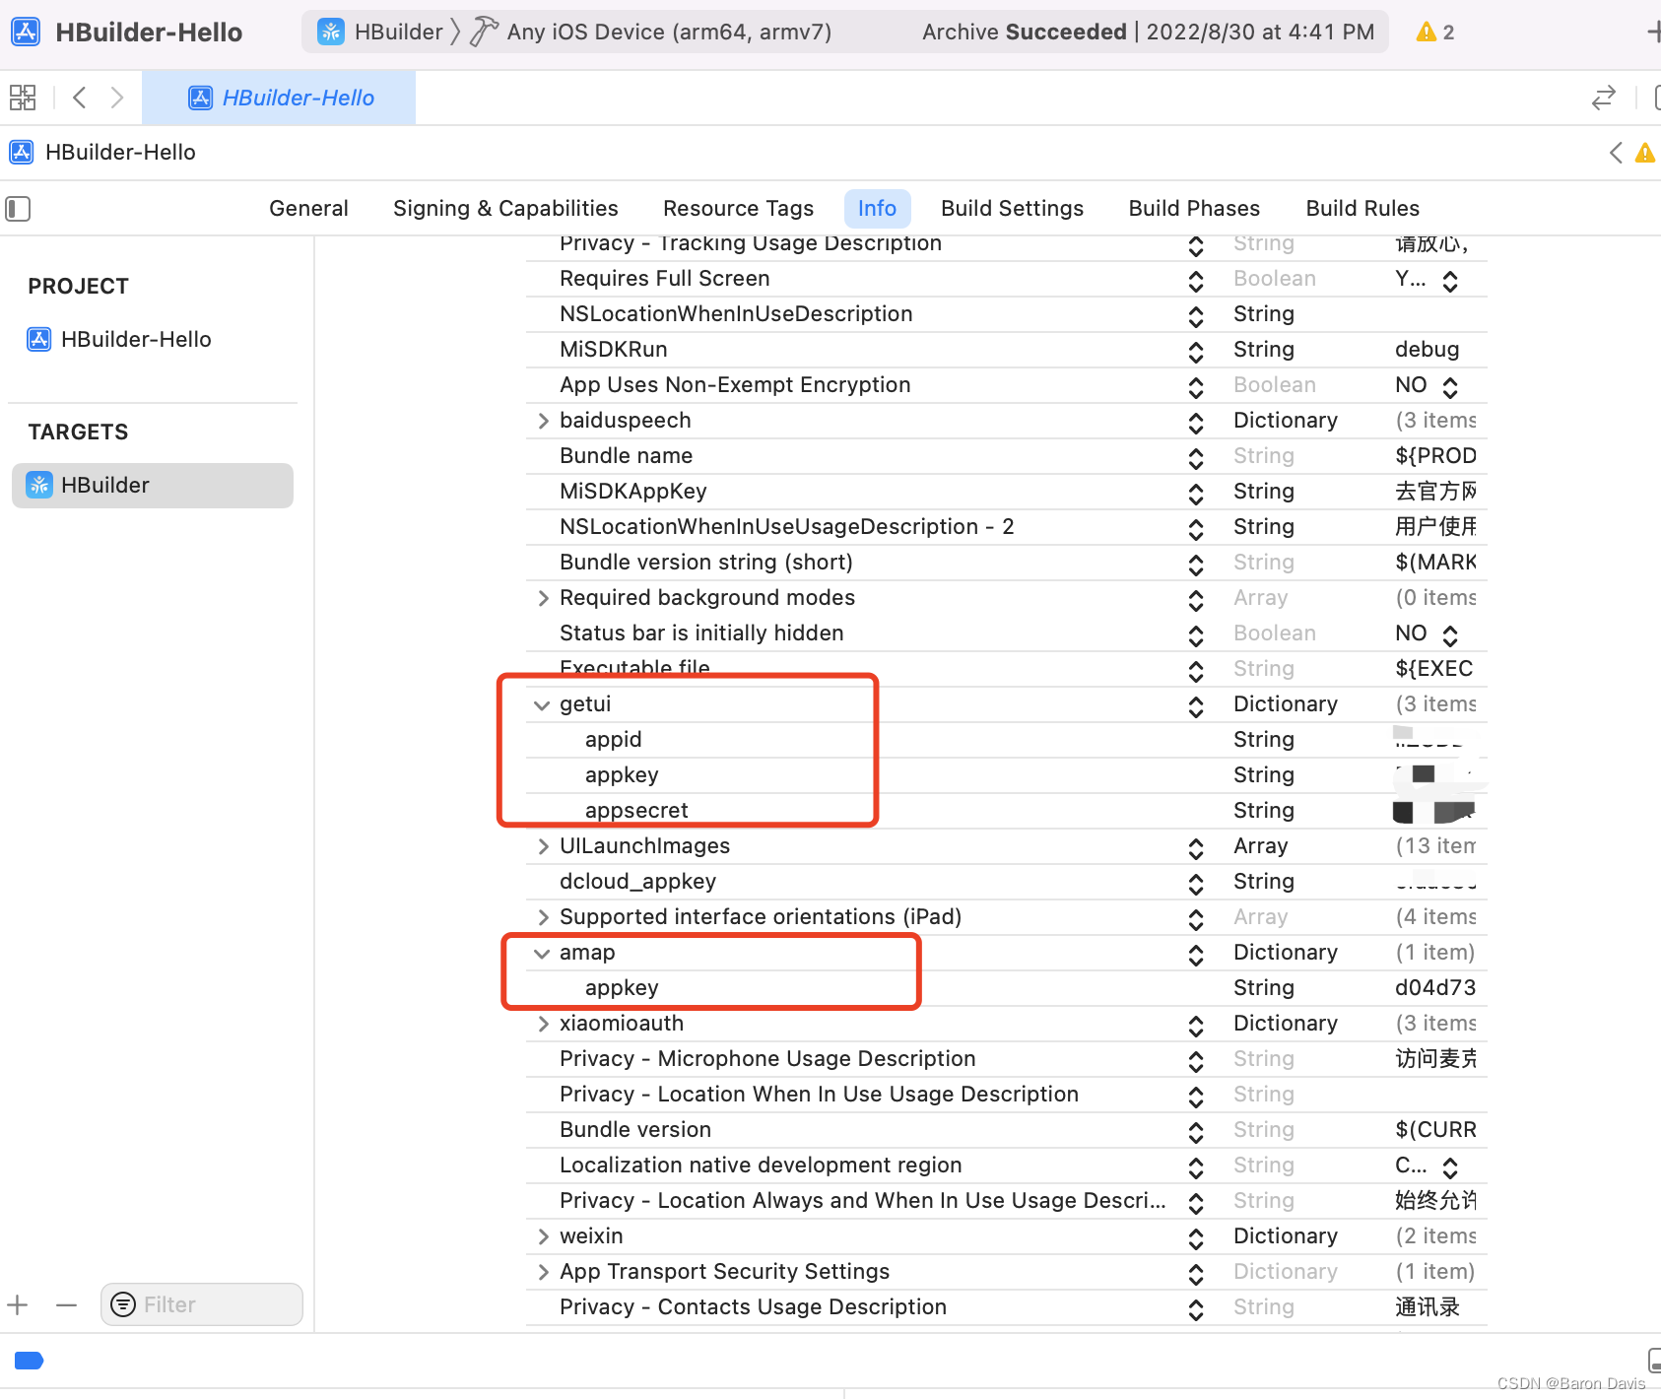Select the appid row under getui
Image resolution: width=1661 pixels, height=1399 pixels.
pos(1006,740)
